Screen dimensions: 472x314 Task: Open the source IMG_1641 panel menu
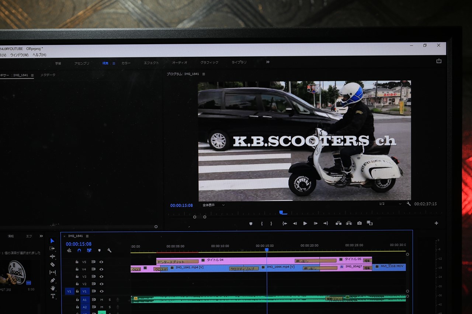pos(32,75)
